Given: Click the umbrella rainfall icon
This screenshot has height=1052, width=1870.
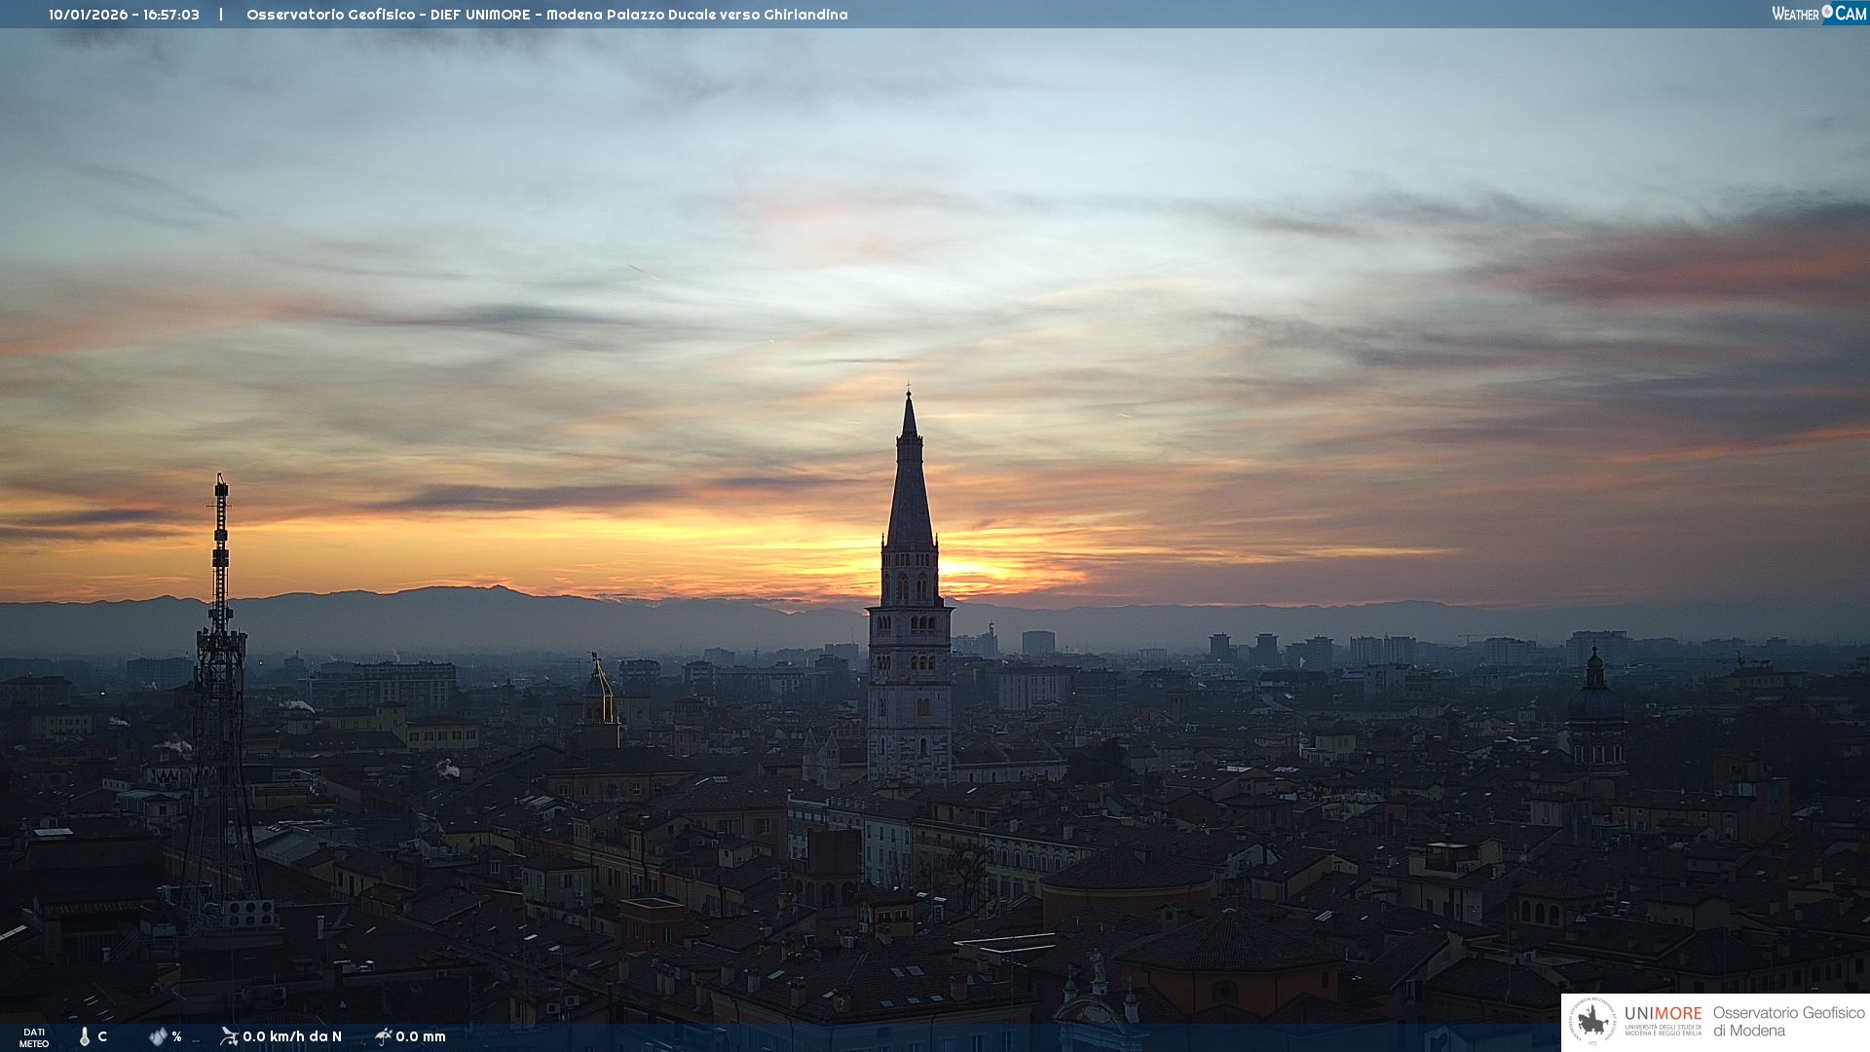Looking at the screenshot, I should [x=384, y=1035].
